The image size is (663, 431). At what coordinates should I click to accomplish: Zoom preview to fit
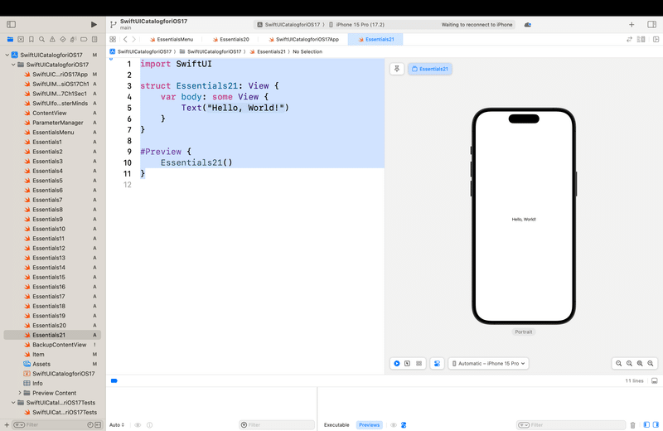coord(640,363)
